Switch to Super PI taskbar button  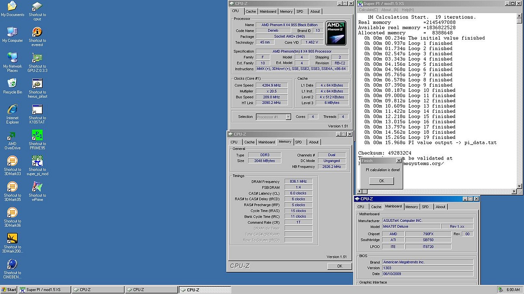(44, 290)
